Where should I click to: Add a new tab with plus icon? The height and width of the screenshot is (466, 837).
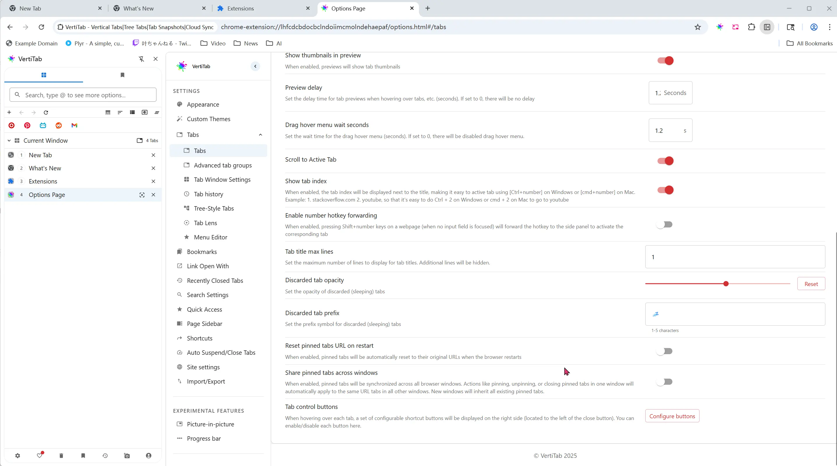tap(9, 112)
